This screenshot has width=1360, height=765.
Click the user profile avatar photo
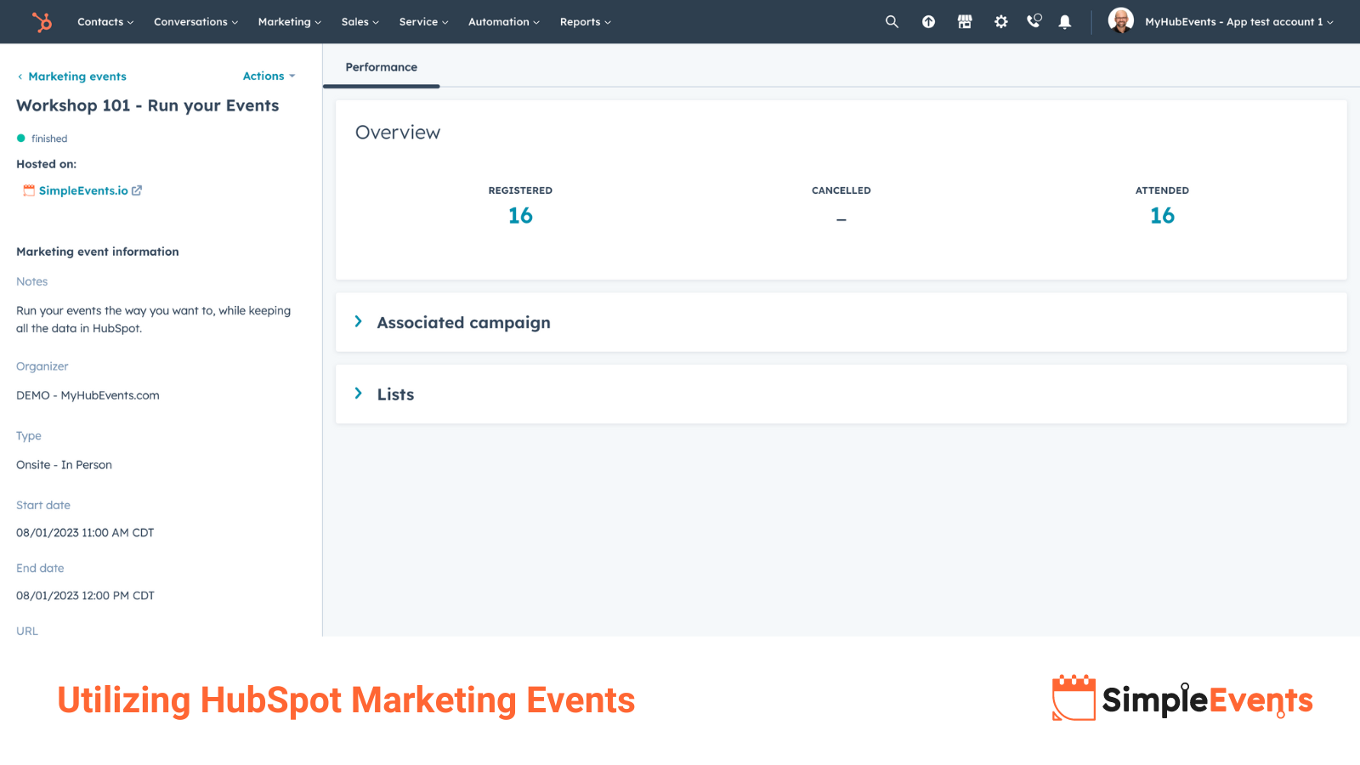coord(1120,19)
